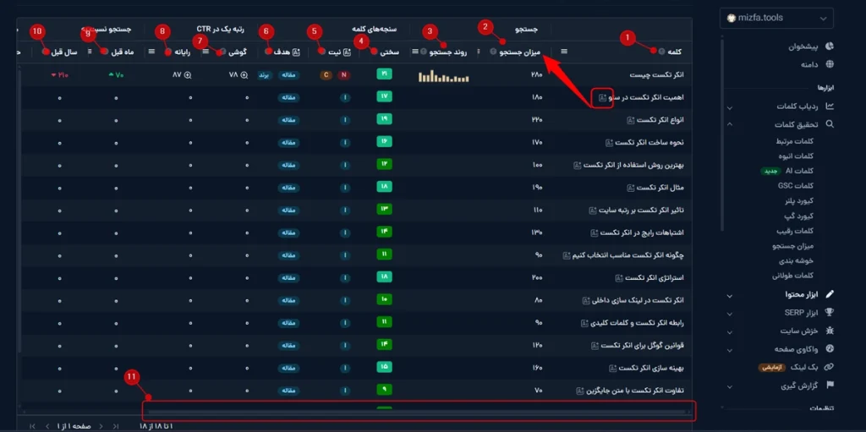Open خوشه بندی in the sidebar
This screenshot has width=866, height=432.
[x=797, y=260]
